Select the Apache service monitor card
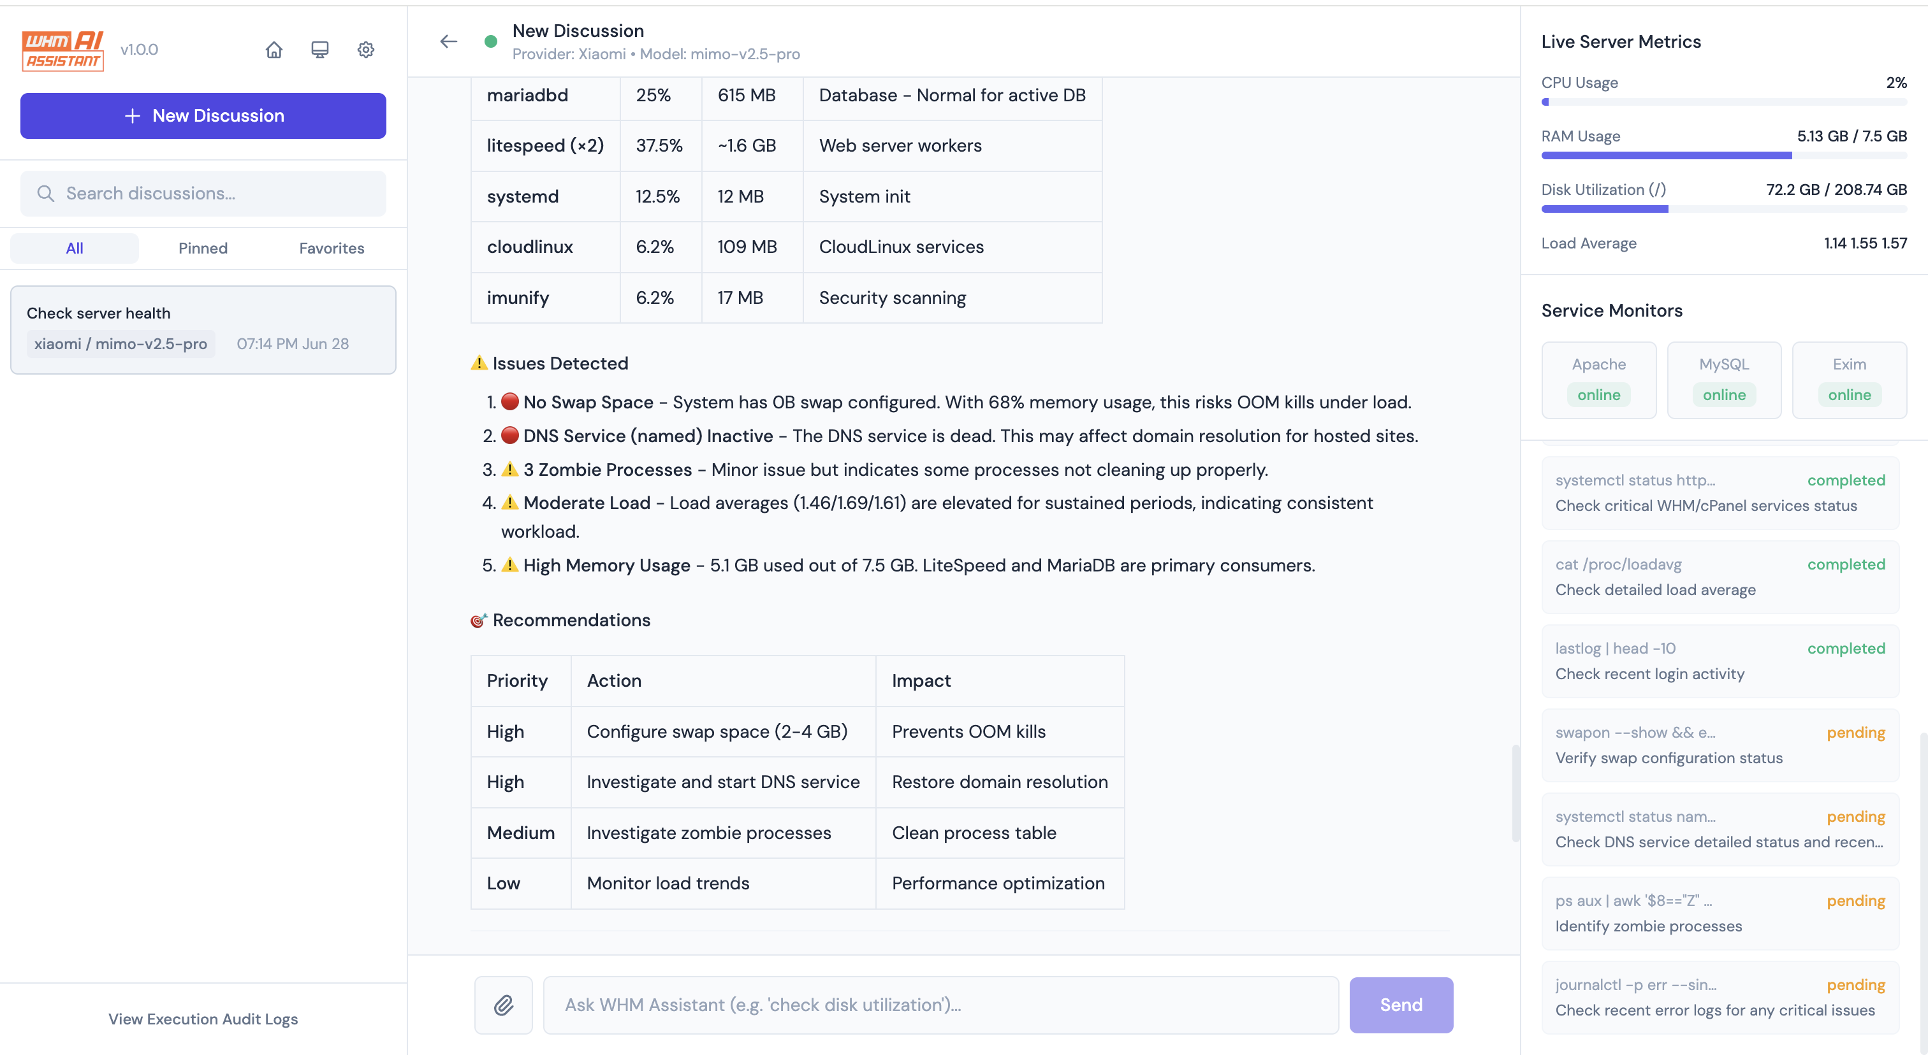 point(1598,380)
